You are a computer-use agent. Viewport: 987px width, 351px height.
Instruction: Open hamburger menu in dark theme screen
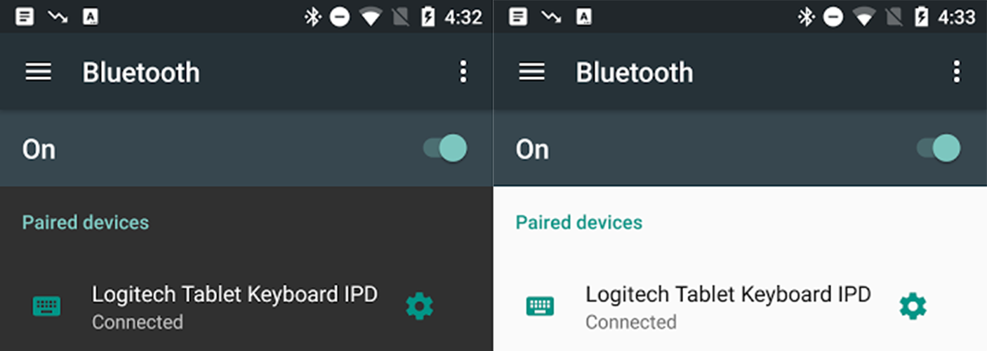[38, 72]
